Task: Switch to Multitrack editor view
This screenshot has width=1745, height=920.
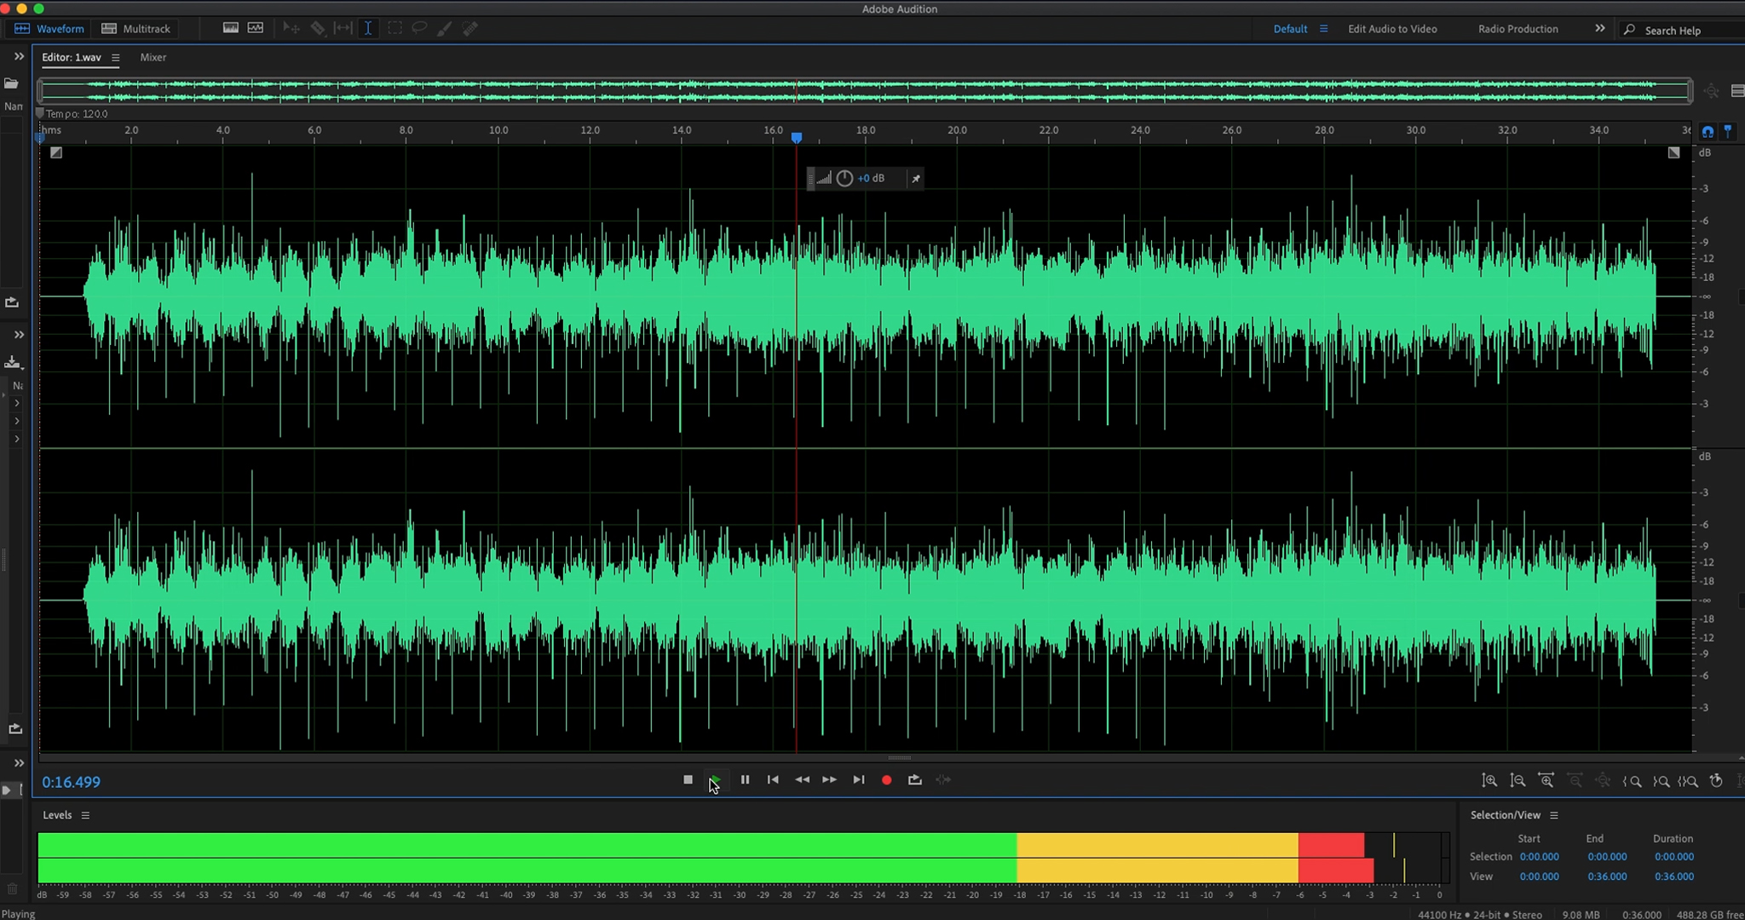Action: click(136, 28)
